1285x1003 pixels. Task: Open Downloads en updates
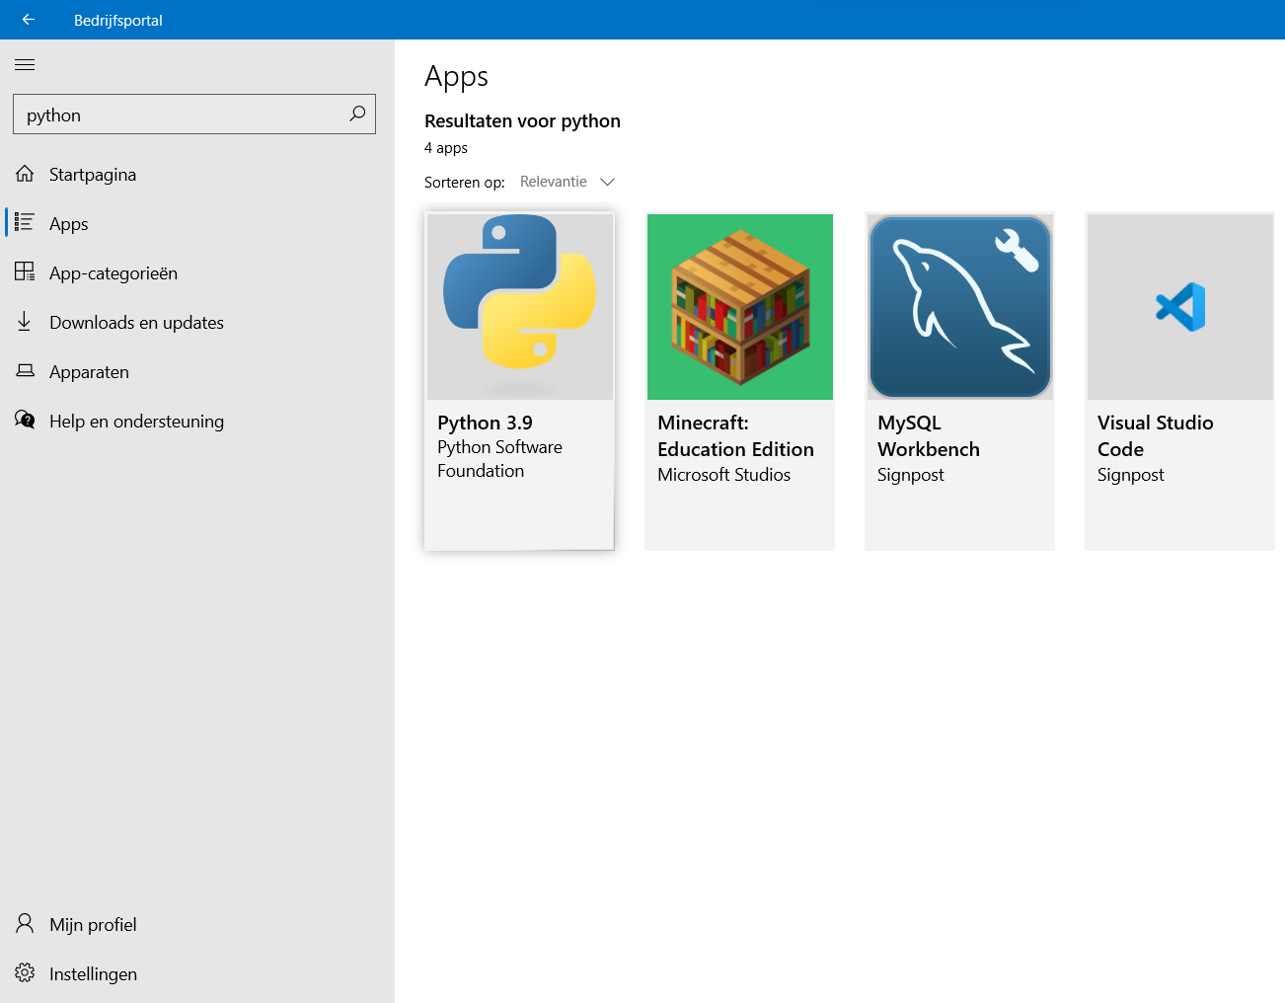point(136,323)
